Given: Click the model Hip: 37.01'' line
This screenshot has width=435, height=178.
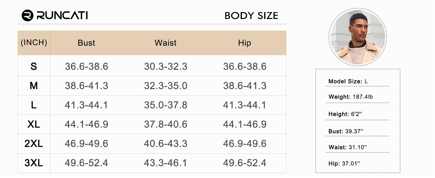Looking at the screenshot, I should point(344,163).
